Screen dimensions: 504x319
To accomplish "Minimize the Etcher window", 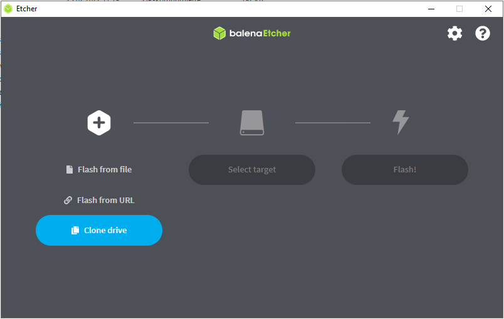I will [x=431, y=9].
